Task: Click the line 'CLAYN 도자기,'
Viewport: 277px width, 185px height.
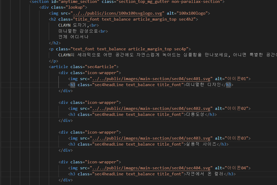Action: point(74,25)
